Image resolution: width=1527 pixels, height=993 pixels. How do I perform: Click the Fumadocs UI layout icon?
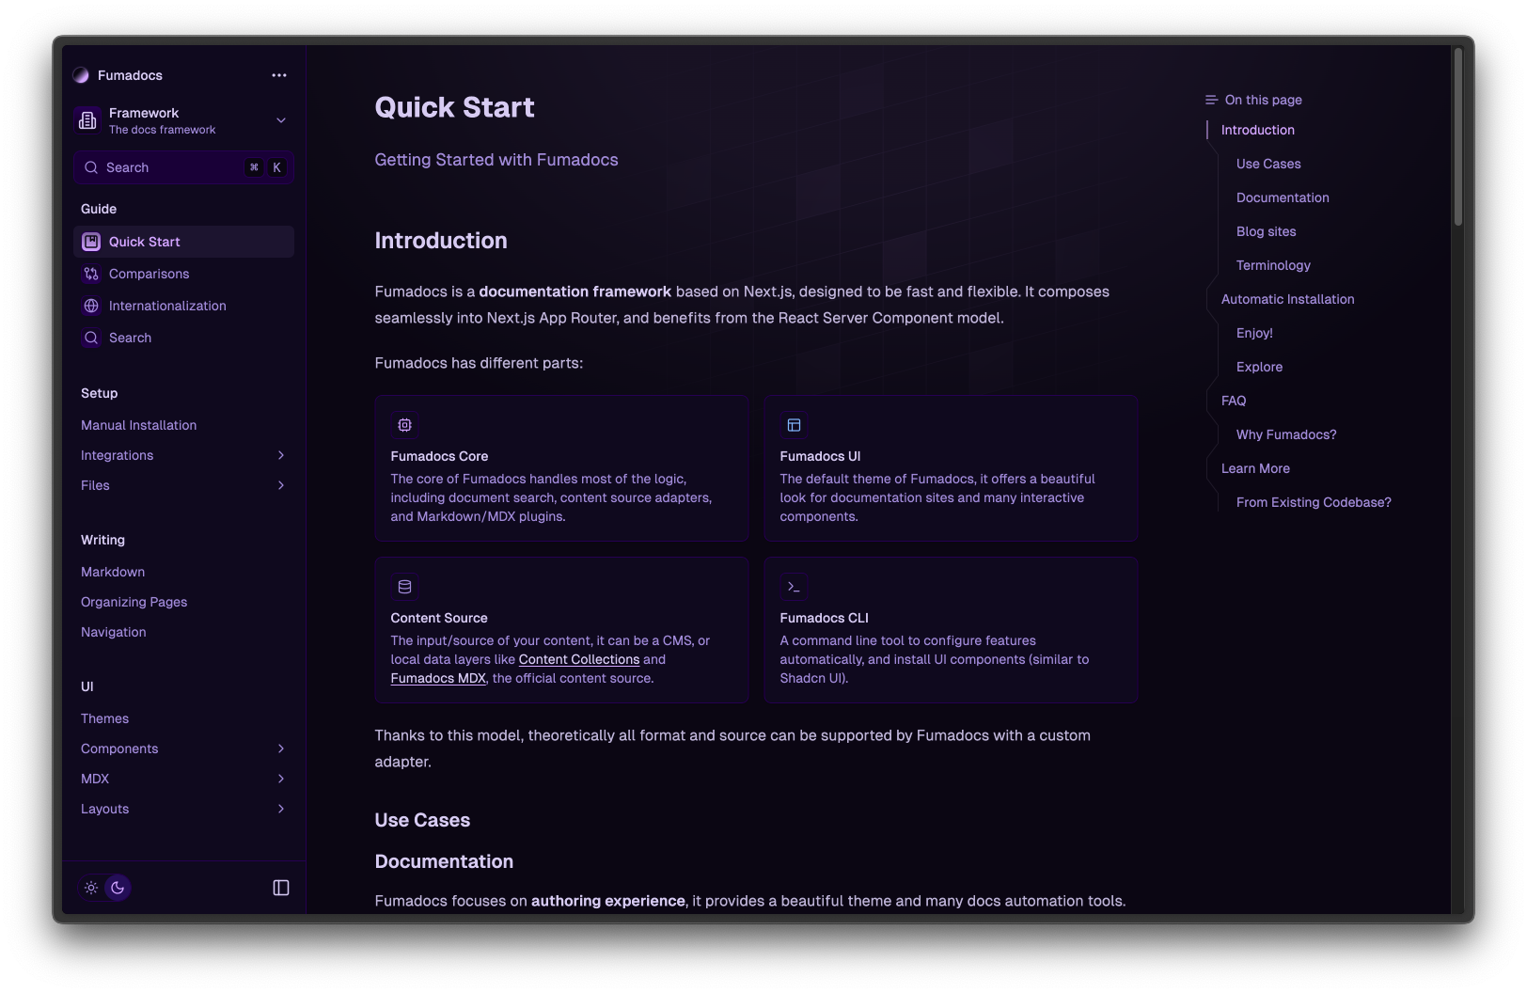click(795, 425)
